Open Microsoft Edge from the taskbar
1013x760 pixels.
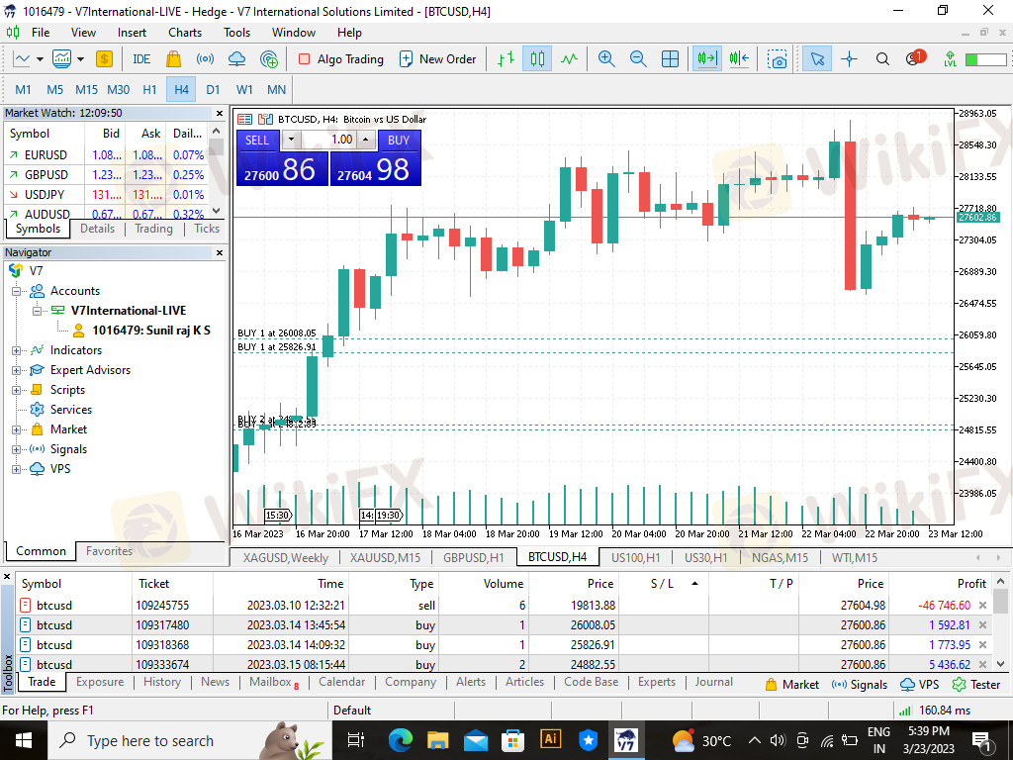[401, 740]
